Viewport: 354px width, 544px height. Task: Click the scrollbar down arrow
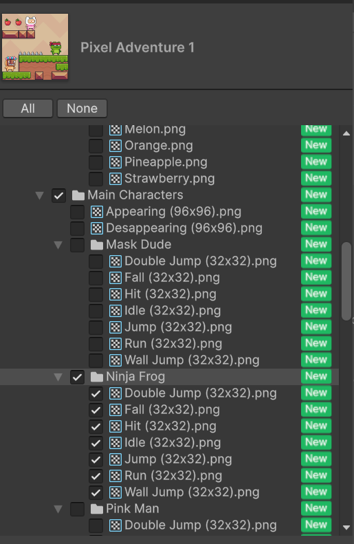click(346, 527)
